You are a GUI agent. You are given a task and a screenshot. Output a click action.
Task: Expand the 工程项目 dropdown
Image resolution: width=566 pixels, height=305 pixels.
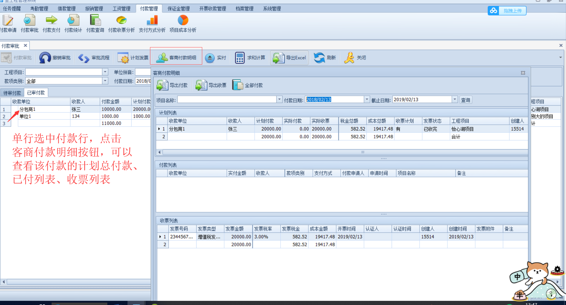(105, 72)
